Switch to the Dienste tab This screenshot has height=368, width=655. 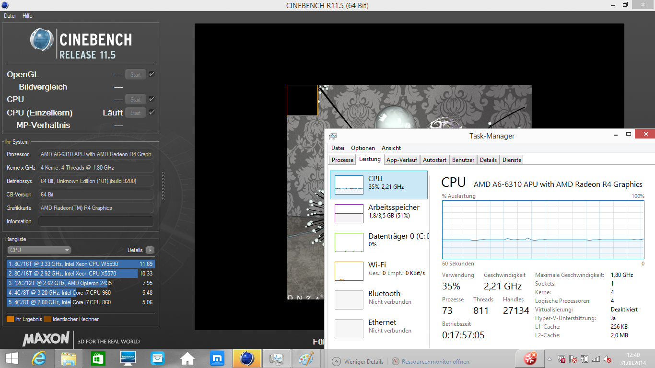[512, 160]
